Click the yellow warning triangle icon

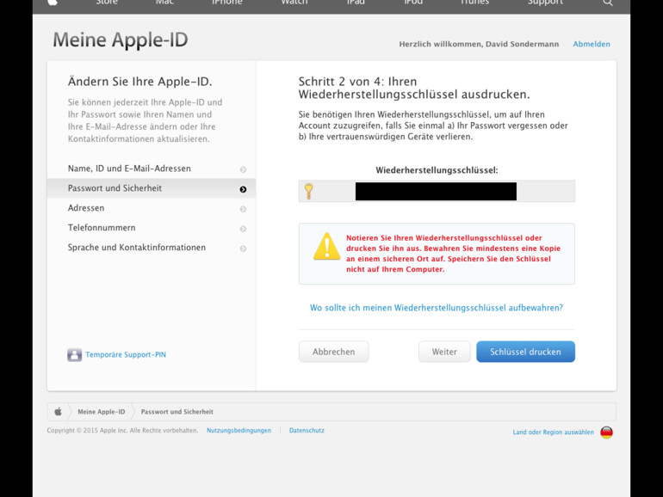coord(326,246)
